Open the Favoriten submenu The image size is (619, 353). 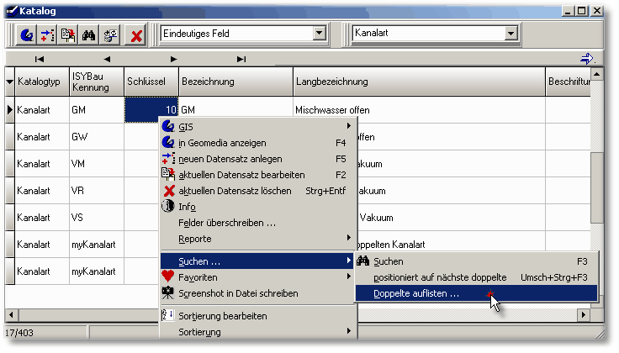[x=258, y=277]
